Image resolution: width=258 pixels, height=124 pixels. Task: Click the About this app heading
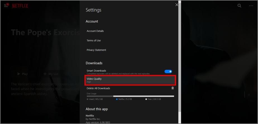coord(97,109)
